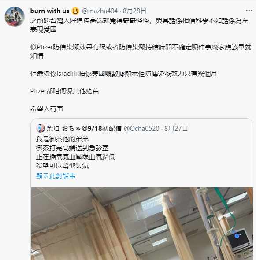
Task: Open the tweet's 8月28日 timestamp
Action: click(134, 11)
